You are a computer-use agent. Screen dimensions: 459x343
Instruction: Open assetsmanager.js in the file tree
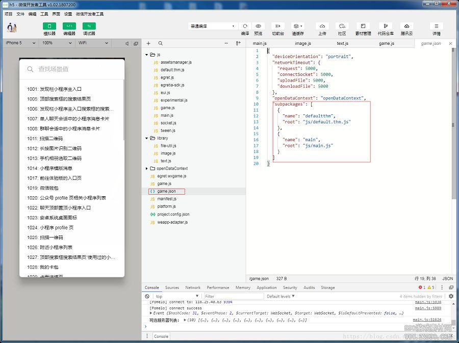coord(176,62)
